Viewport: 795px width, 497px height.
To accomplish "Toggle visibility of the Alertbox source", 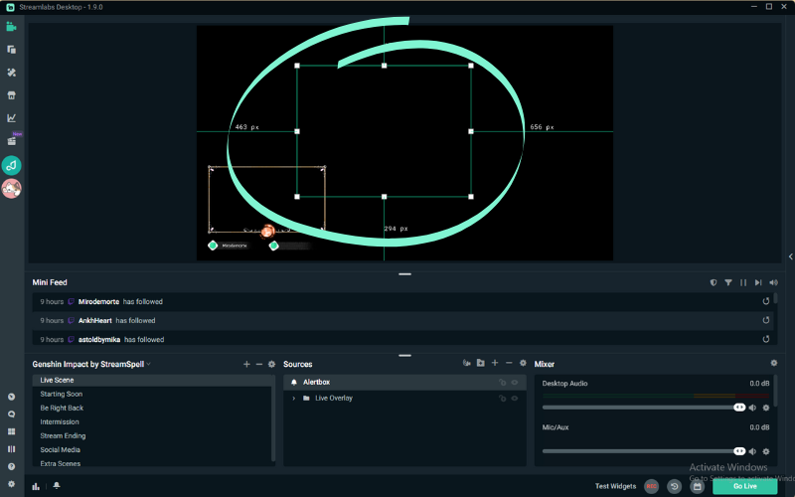I will [x=515, y=383].
